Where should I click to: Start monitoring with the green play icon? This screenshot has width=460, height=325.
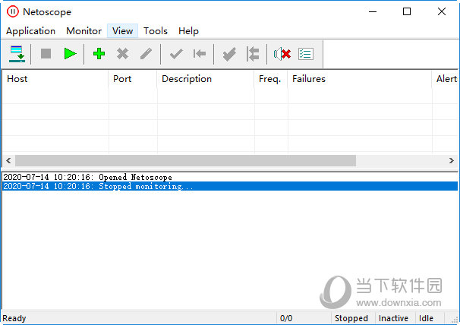70,54
